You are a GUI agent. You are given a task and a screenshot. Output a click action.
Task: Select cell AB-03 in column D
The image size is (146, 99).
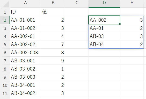click(x=104, y=36)
